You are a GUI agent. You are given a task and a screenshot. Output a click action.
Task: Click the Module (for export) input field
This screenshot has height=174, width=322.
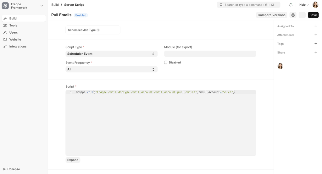click(x=210, y=54)
